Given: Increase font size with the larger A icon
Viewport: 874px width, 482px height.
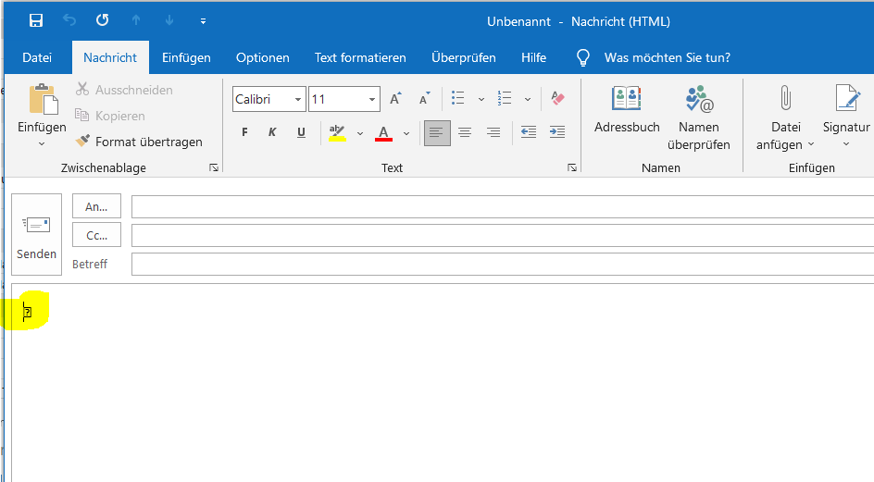Looking at the screenshot, I should point(395,99).
